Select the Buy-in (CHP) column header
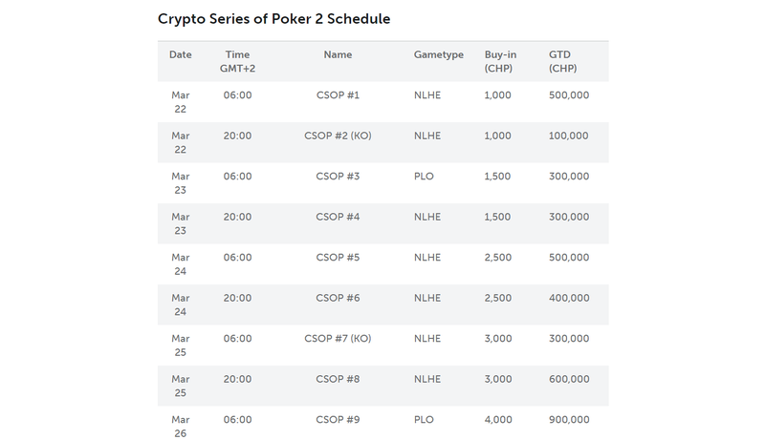Screen dimensions: 765x440 500,61
